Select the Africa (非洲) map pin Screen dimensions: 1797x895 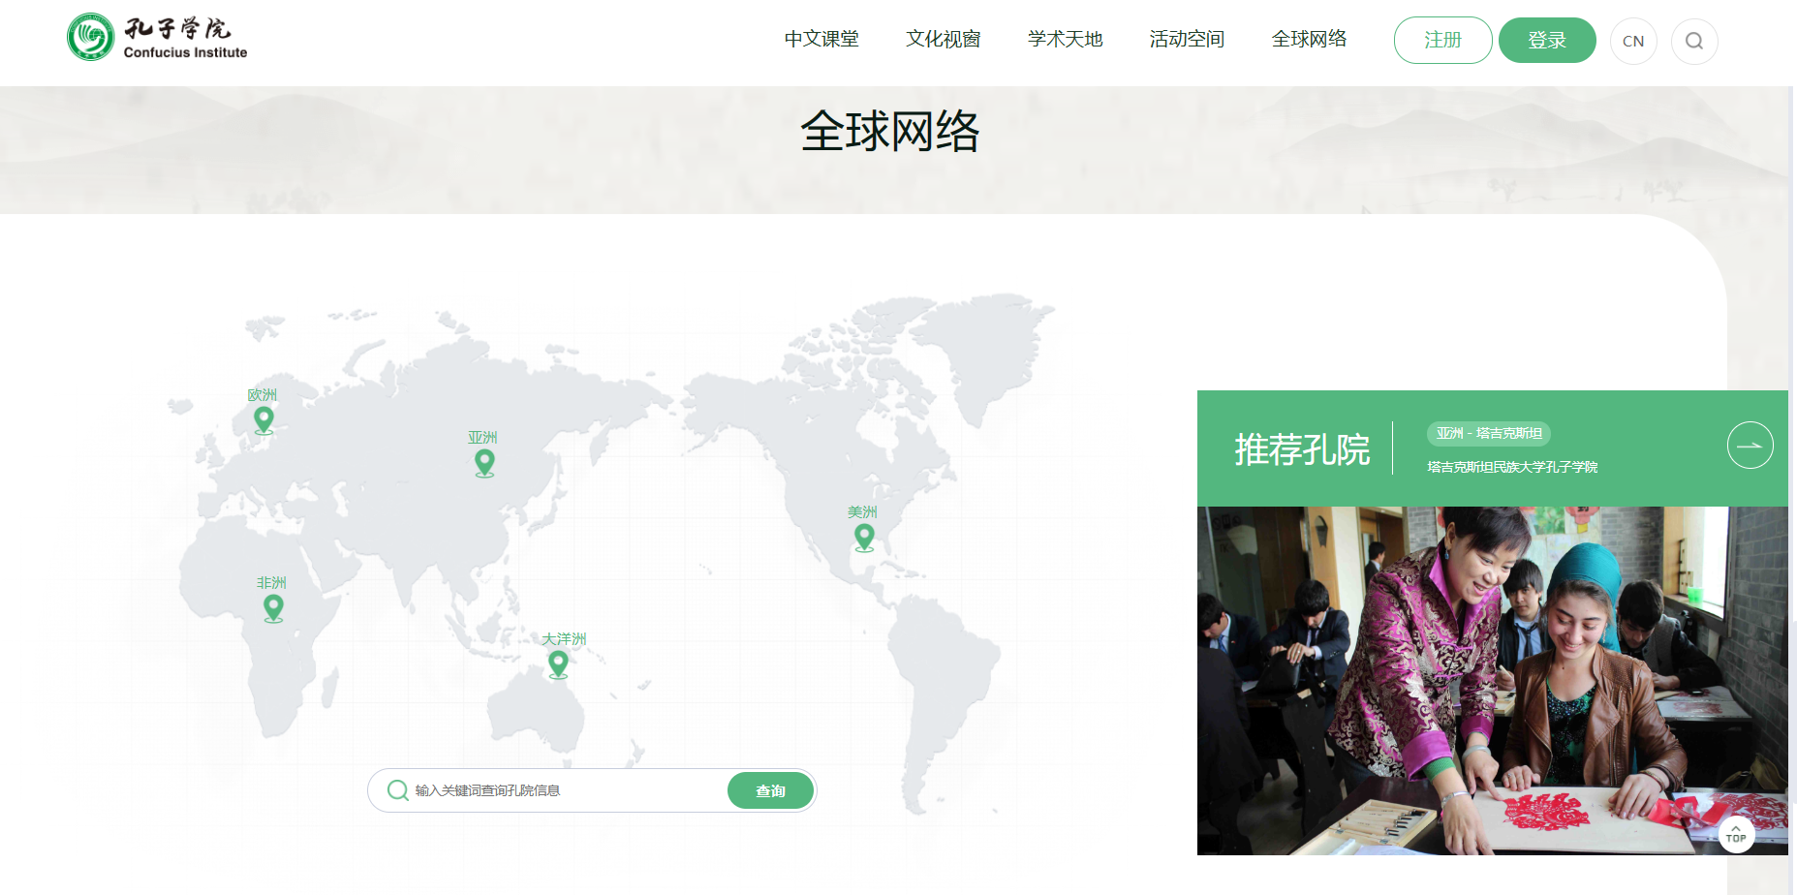point(273,607)
